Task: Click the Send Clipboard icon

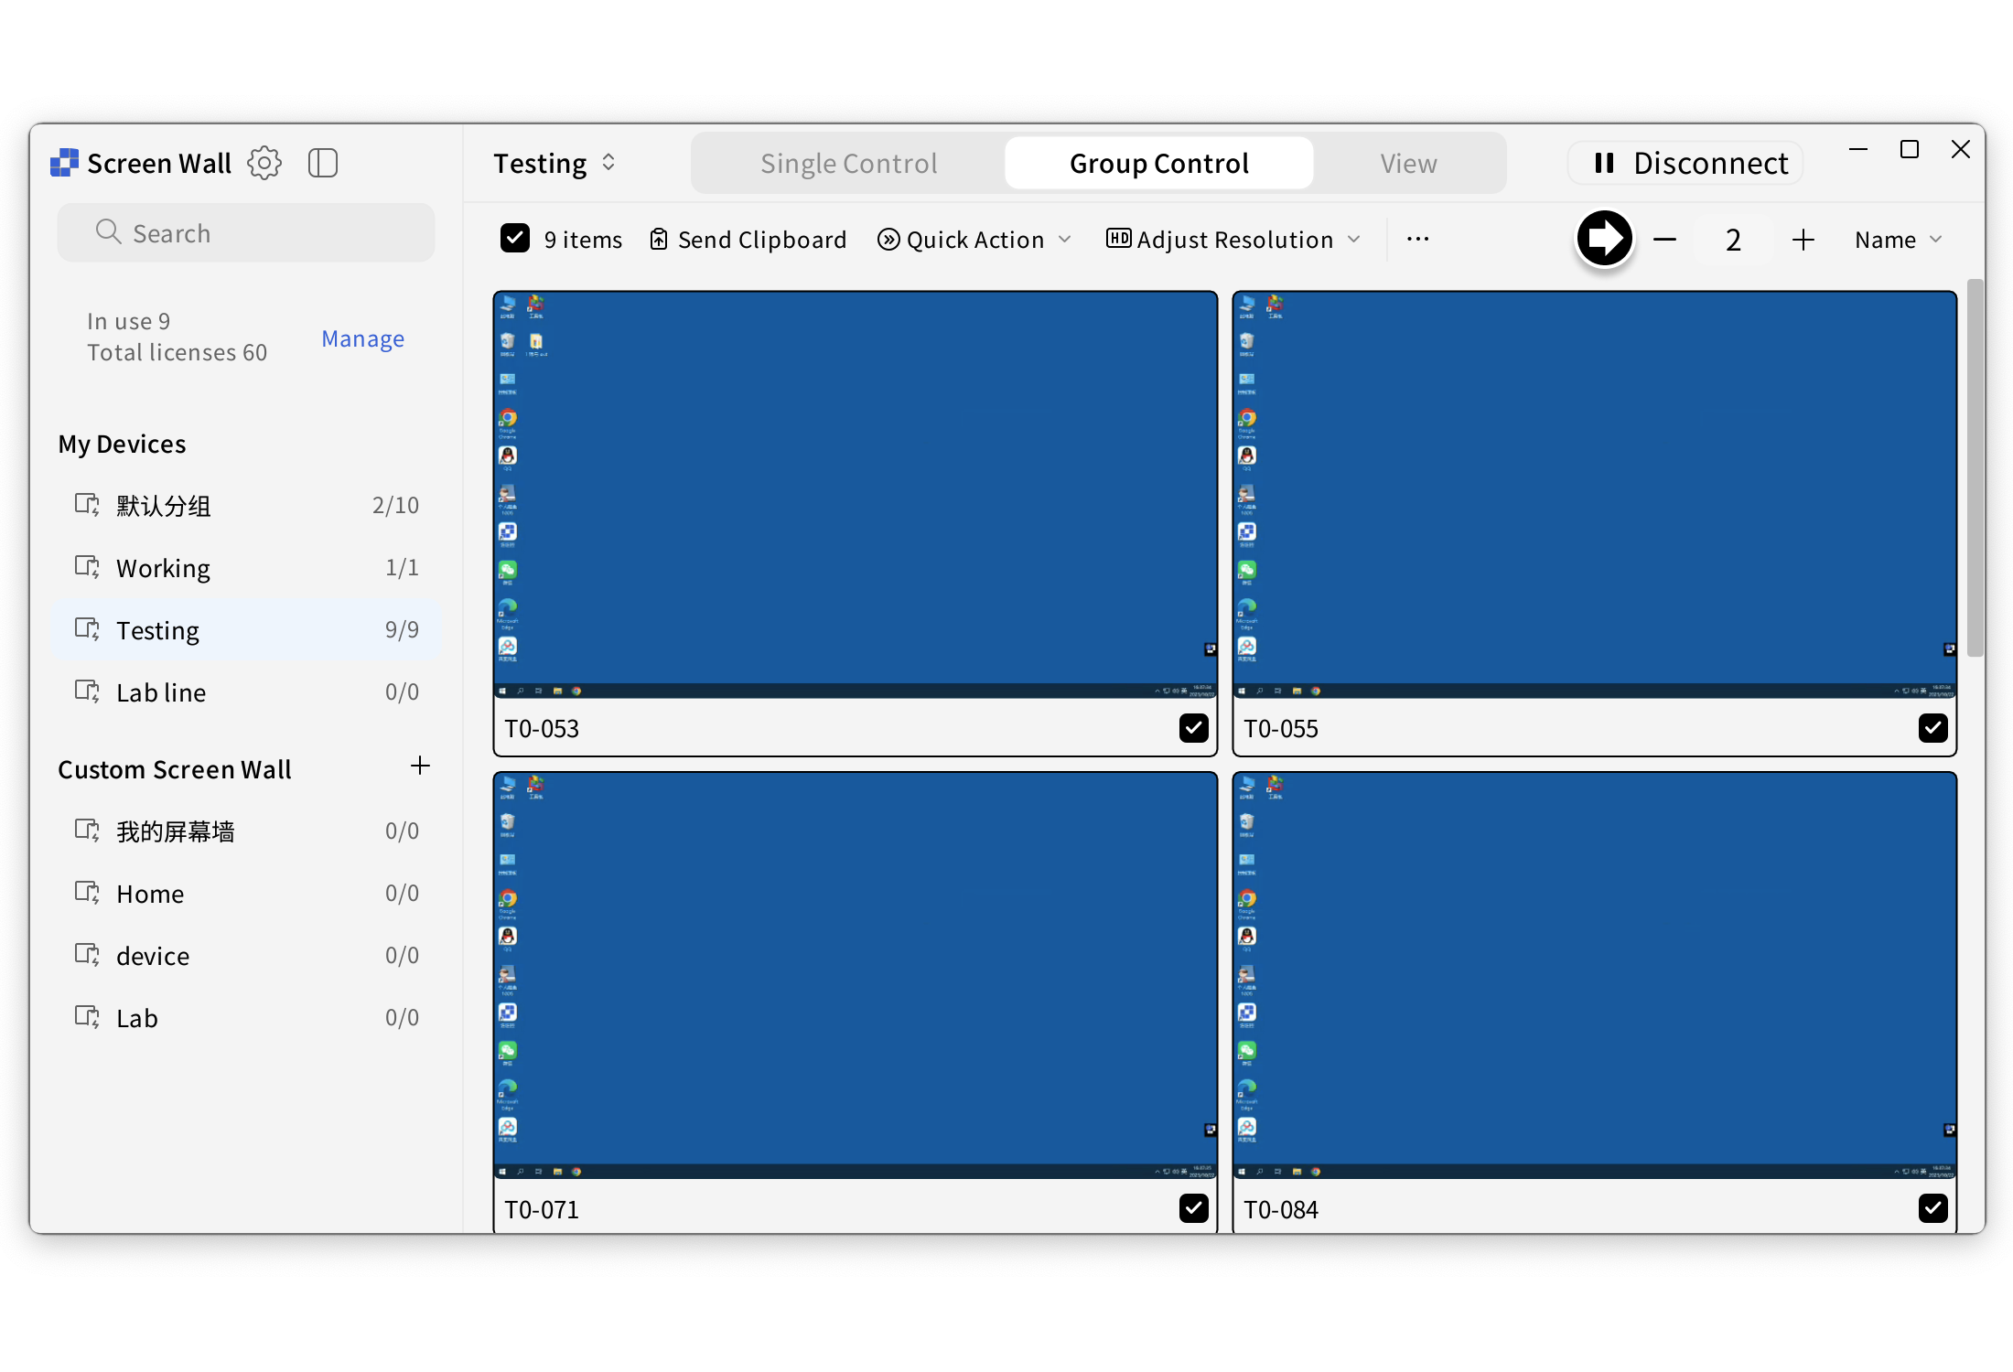Action: pyautogui.click(x=659, y=240)
